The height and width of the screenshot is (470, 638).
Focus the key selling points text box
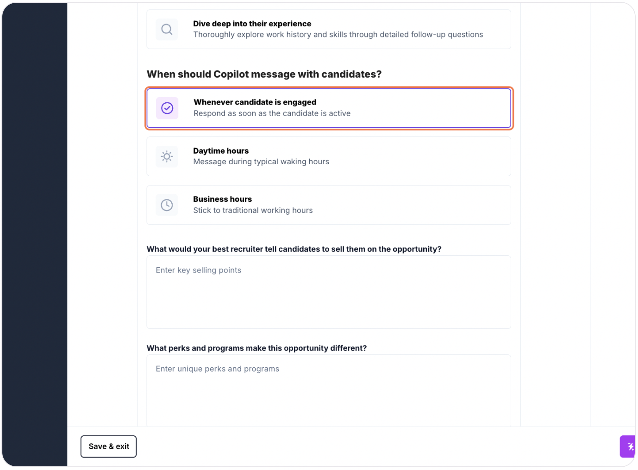[329, 292]
